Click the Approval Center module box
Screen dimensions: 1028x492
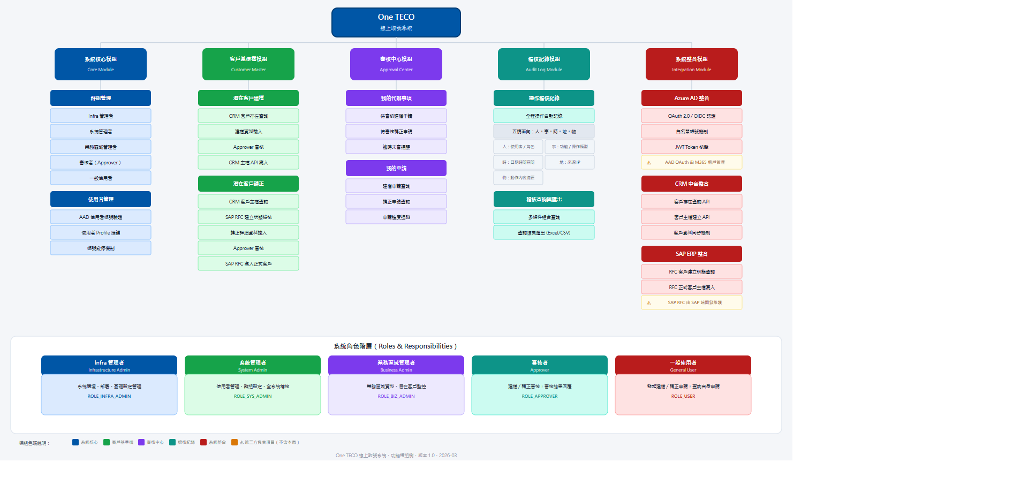pyautogui.click(x=396, y=64)
